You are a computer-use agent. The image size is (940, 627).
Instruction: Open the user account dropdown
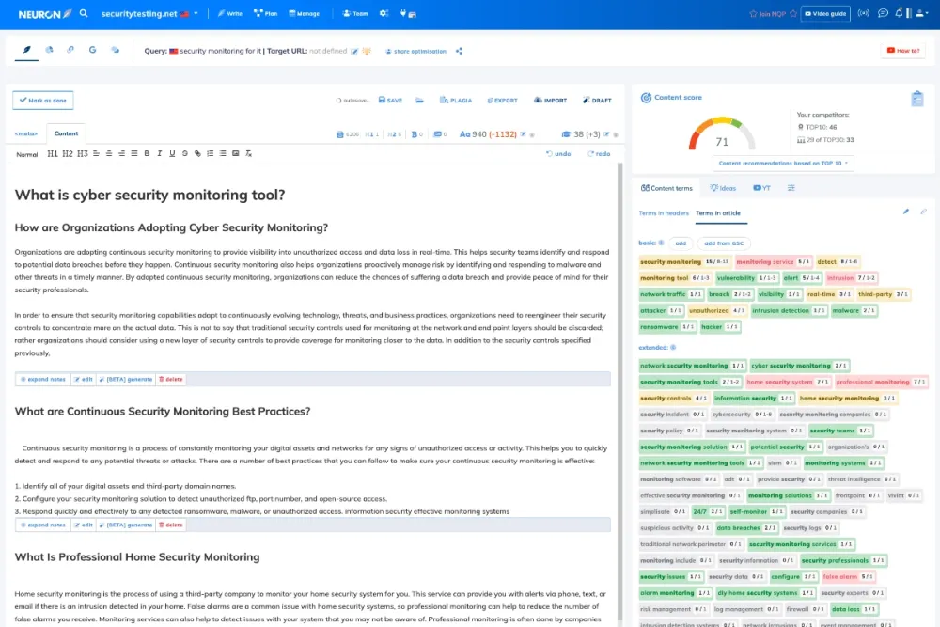tap(921, 13)
